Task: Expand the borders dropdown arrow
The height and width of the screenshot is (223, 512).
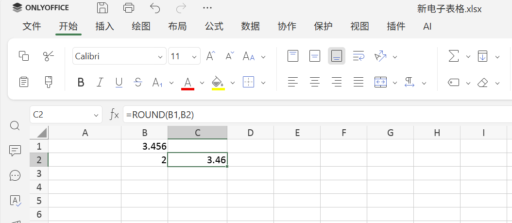Action: coord(263,83)
